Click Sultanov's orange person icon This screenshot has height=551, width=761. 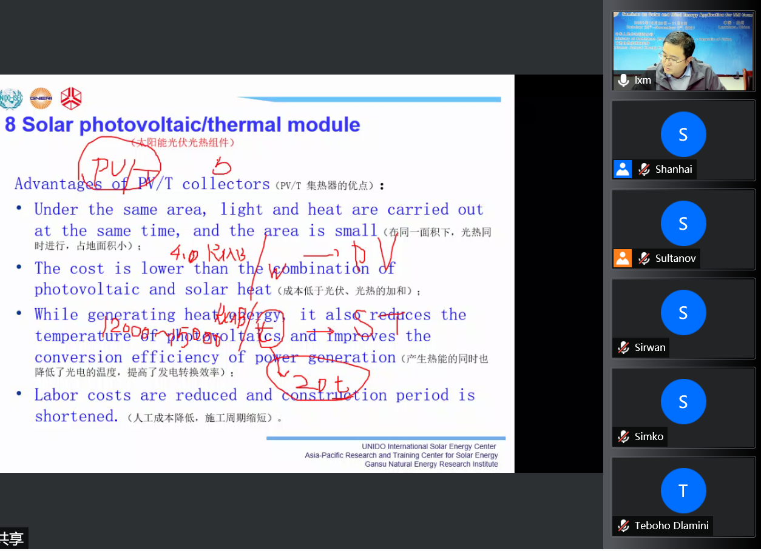click(623, 258)
